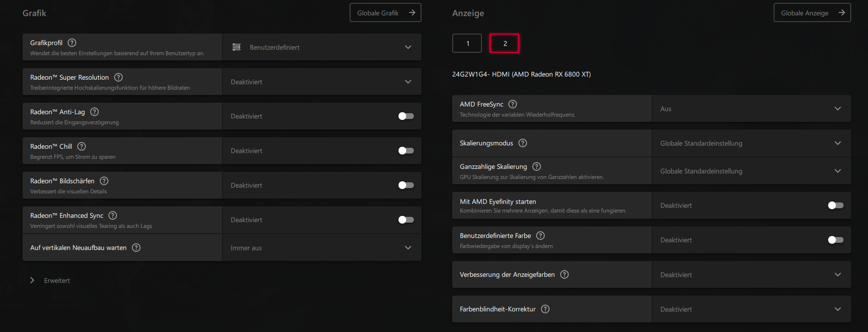Screen dimensions: 868x332
Task: Click help icon next to Benutzerdefinierte Farbe
Action: click(540, 236)
